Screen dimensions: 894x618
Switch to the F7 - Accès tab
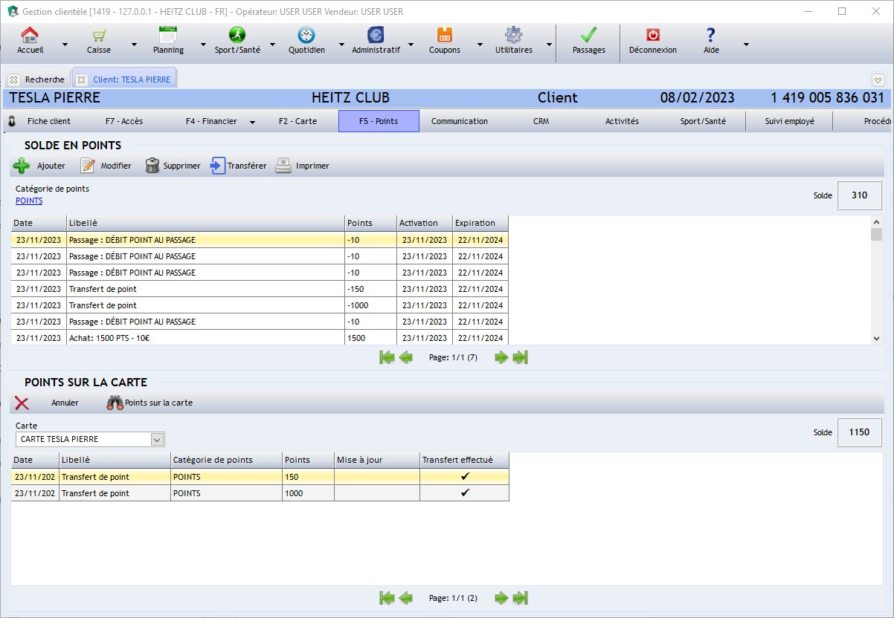124,121
